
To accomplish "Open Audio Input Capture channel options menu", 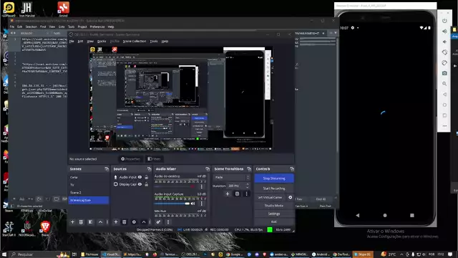I will tap(202, 204).
